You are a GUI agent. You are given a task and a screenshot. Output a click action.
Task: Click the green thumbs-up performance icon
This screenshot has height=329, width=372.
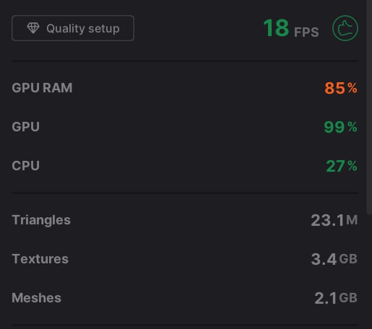345,28
